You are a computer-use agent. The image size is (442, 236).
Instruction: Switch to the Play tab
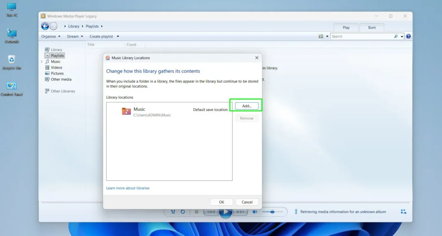pyautogui.click(x=346, y=27)
